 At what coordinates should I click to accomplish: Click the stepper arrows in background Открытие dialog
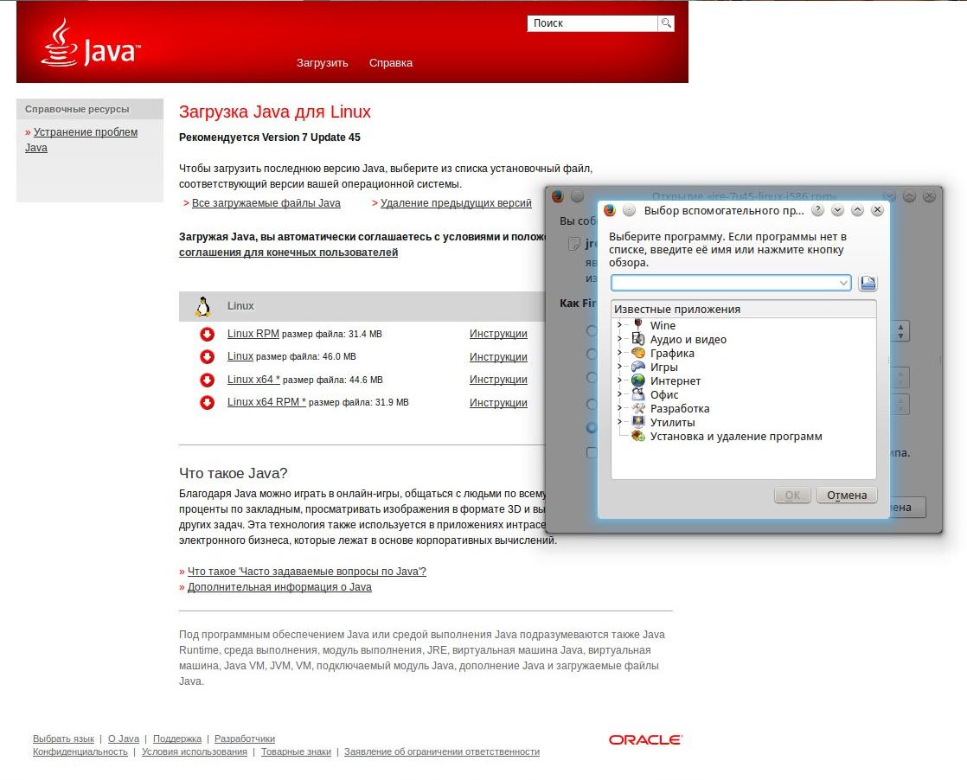pos(901,331)
